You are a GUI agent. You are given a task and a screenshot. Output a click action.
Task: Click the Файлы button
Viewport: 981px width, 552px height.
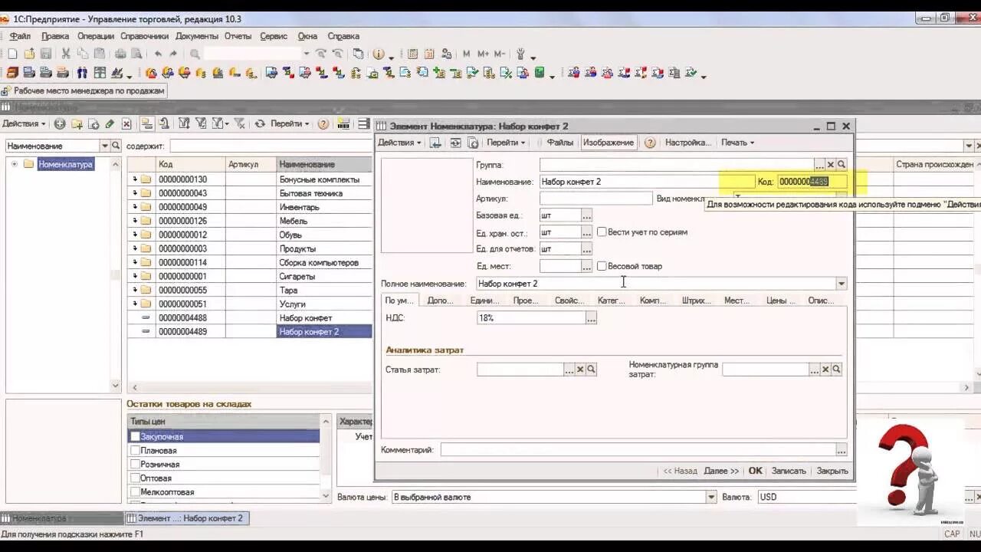560,143
